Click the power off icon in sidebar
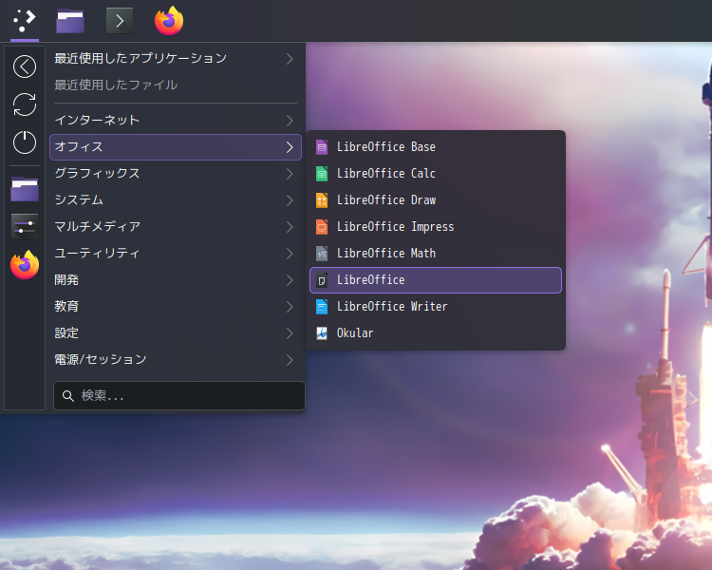Viewport: 712px width, 570px height. [25, 142]
